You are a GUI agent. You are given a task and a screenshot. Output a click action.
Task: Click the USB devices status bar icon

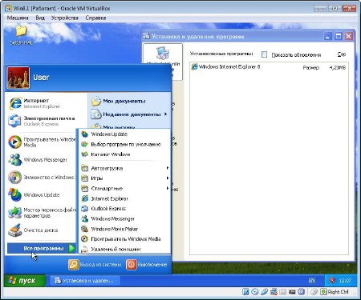pos(264,292)
